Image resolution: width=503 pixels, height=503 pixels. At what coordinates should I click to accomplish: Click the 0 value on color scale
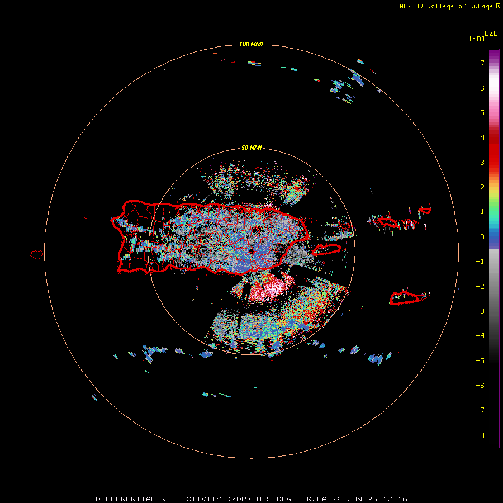click(x=482, y=237)
